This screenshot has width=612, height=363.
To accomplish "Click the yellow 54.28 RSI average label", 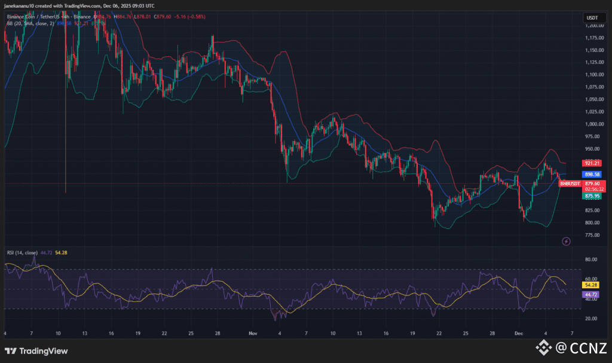I will click(592, 286).
